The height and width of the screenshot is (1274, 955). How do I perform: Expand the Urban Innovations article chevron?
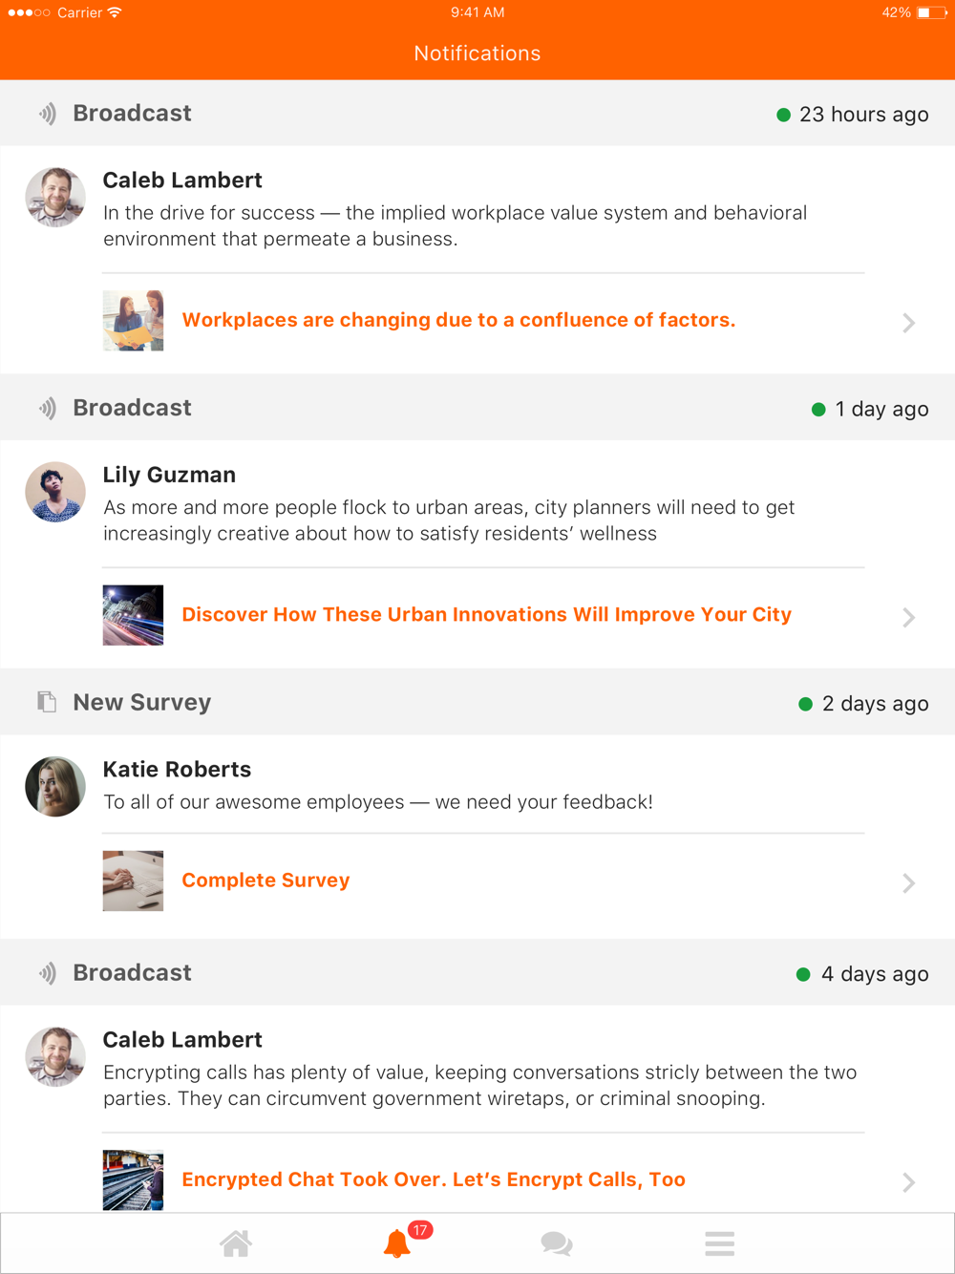tap(909, 617)
